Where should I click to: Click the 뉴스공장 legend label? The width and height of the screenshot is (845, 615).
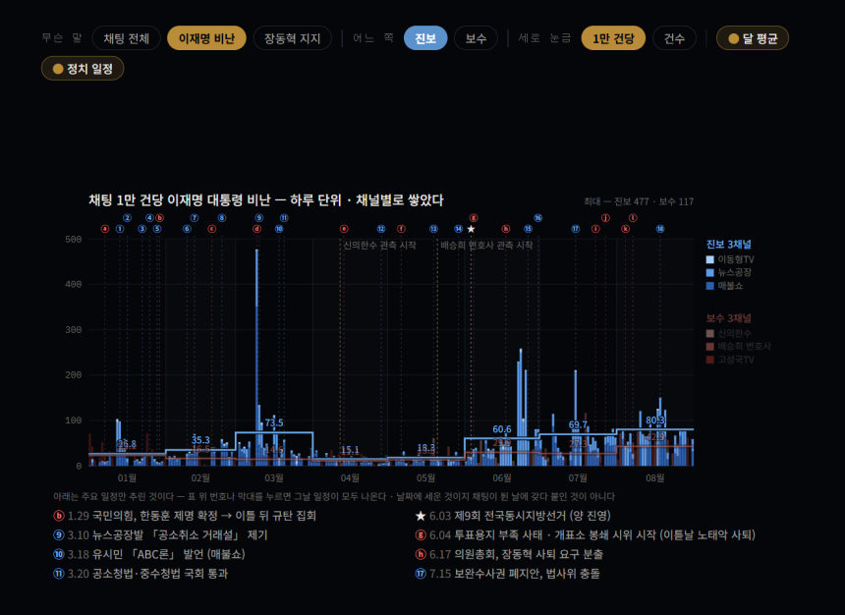point(735,273)
